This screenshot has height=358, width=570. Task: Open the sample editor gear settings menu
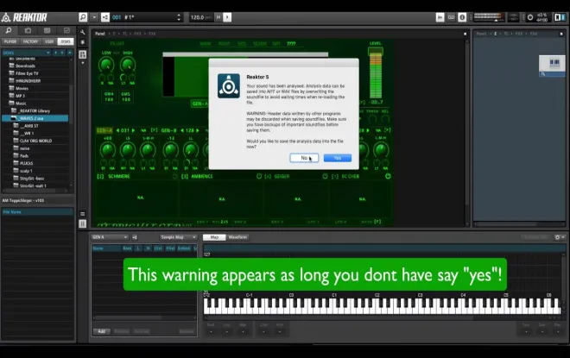pyautogui.click(x=559, y=237)
